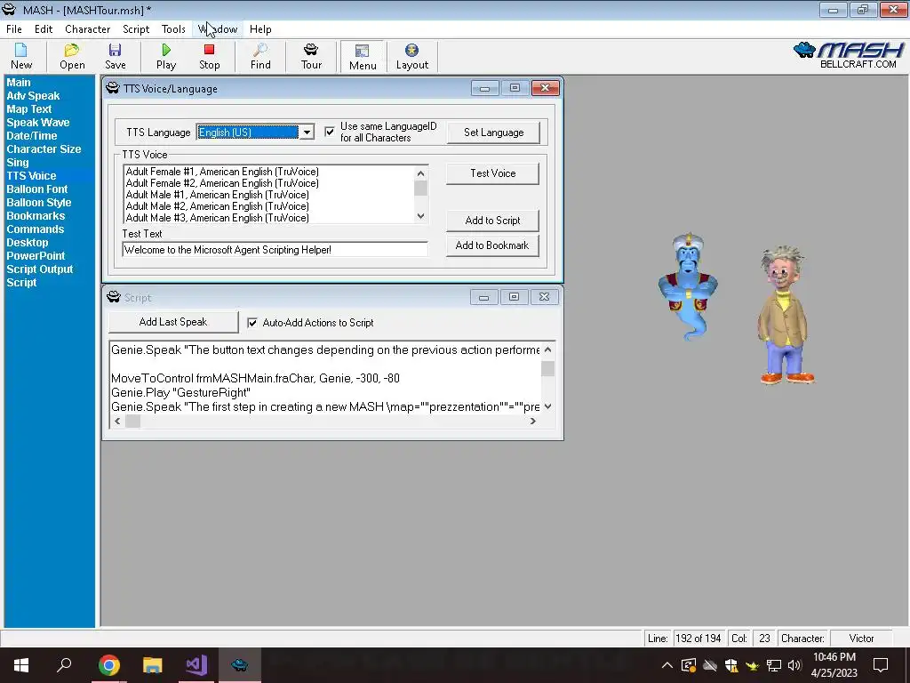
Task: Click the Character status field showing Victor
Action: tap(861, 639)
